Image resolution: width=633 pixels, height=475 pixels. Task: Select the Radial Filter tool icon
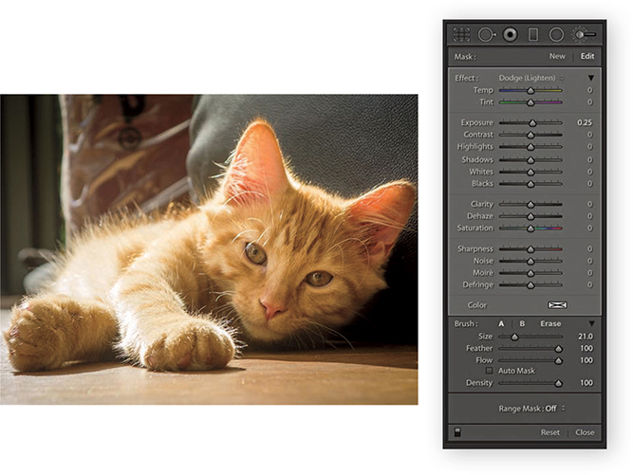click(x=556, y=35)
